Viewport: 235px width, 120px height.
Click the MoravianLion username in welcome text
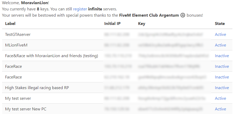coord(34,3)
